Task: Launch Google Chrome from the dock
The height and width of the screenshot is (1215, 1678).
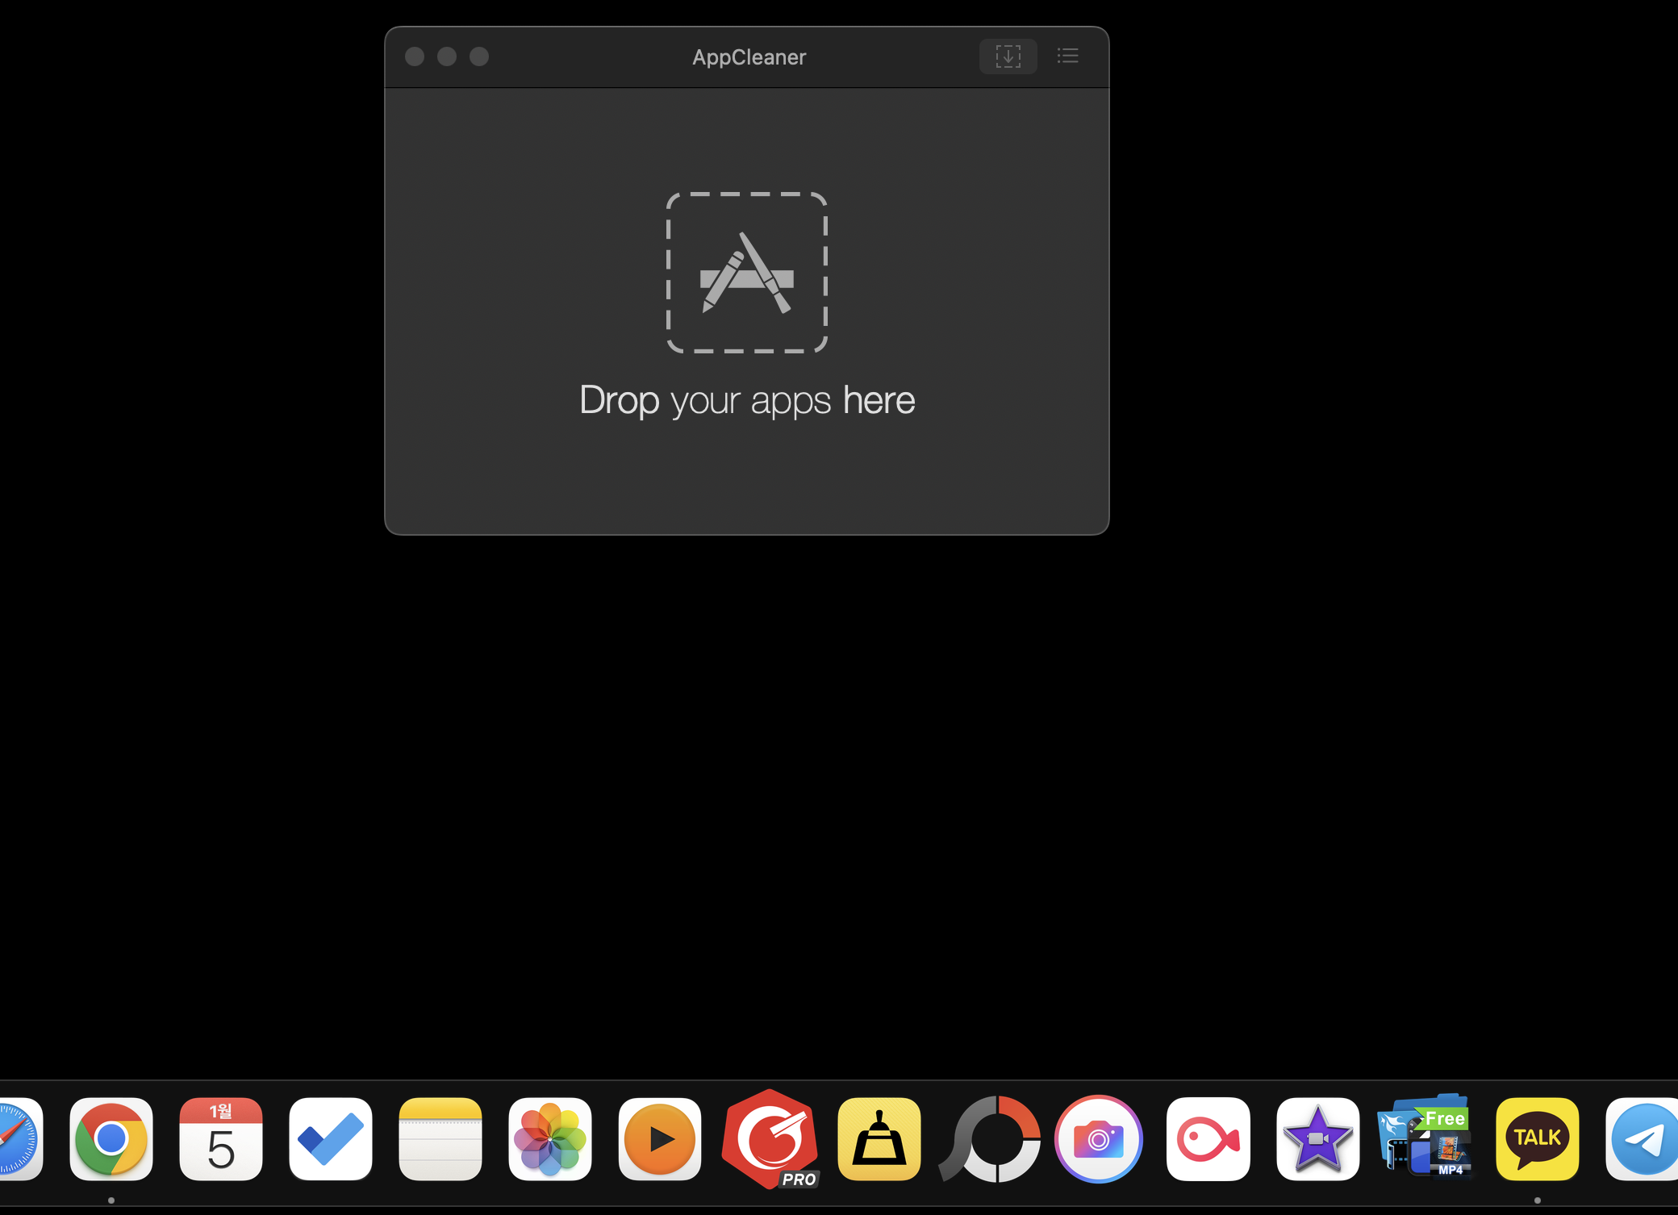Action: coord(111,1139)
